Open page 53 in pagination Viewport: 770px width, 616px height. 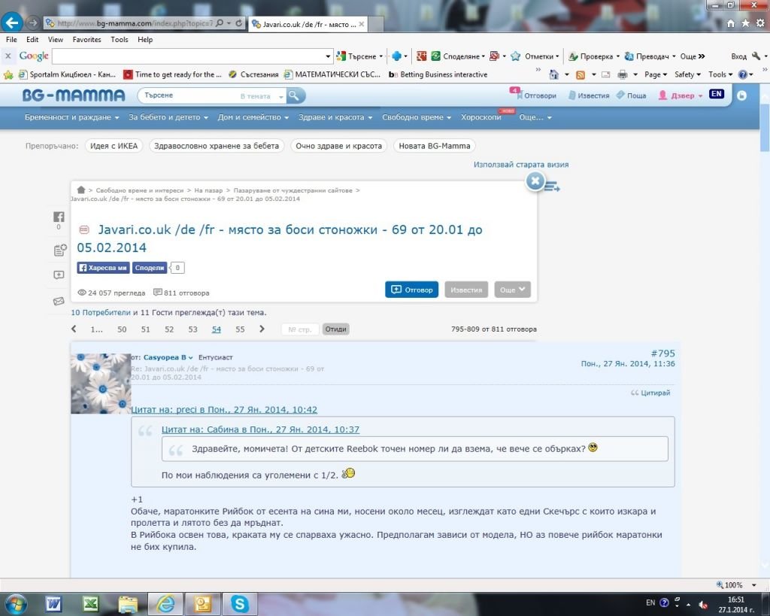pyautogui.click(x=192, y=329)
